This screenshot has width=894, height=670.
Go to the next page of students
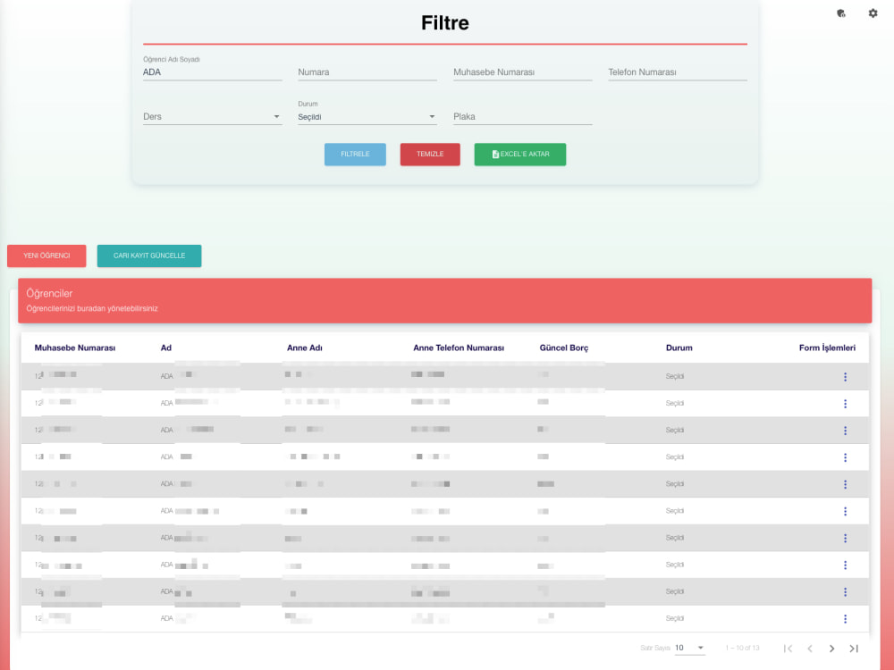(831, 649)
